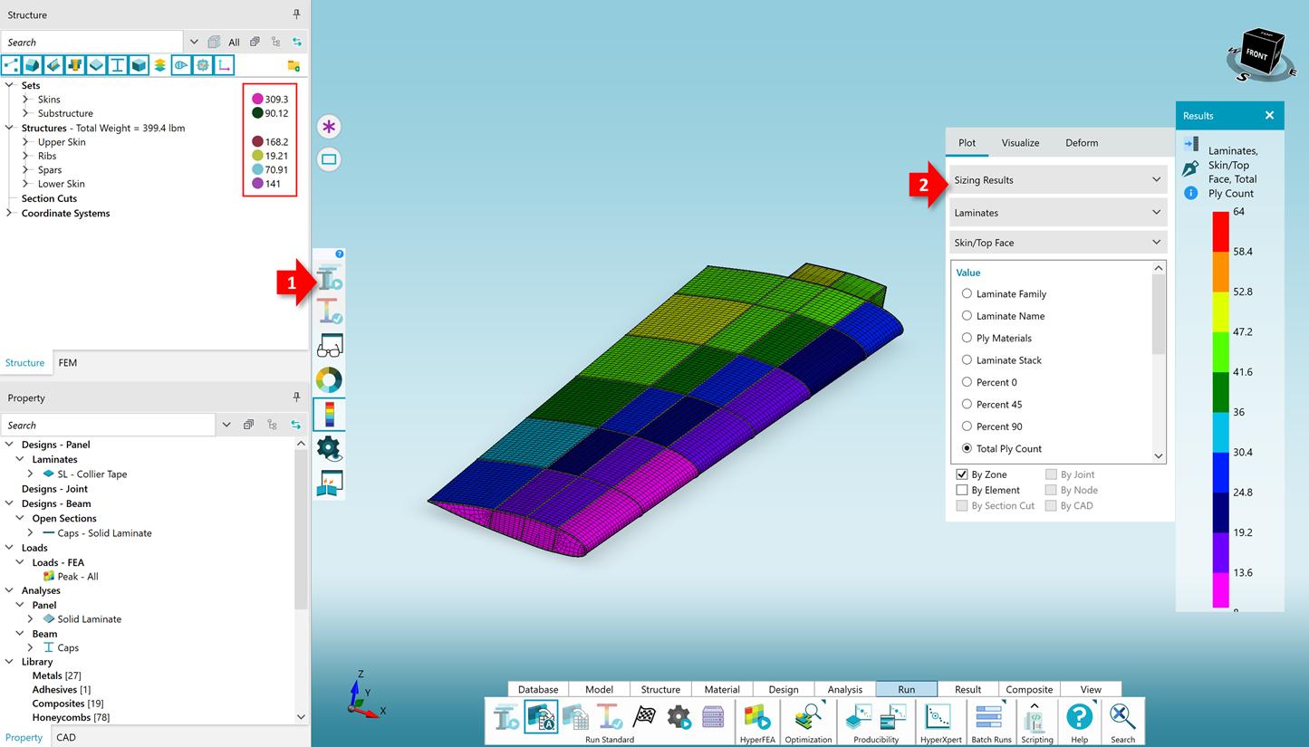Click the checkered flag run icon
Image resolution: width=1309 pixels, height=747 pixels.
pyautogui.click(x=644, y=716)
